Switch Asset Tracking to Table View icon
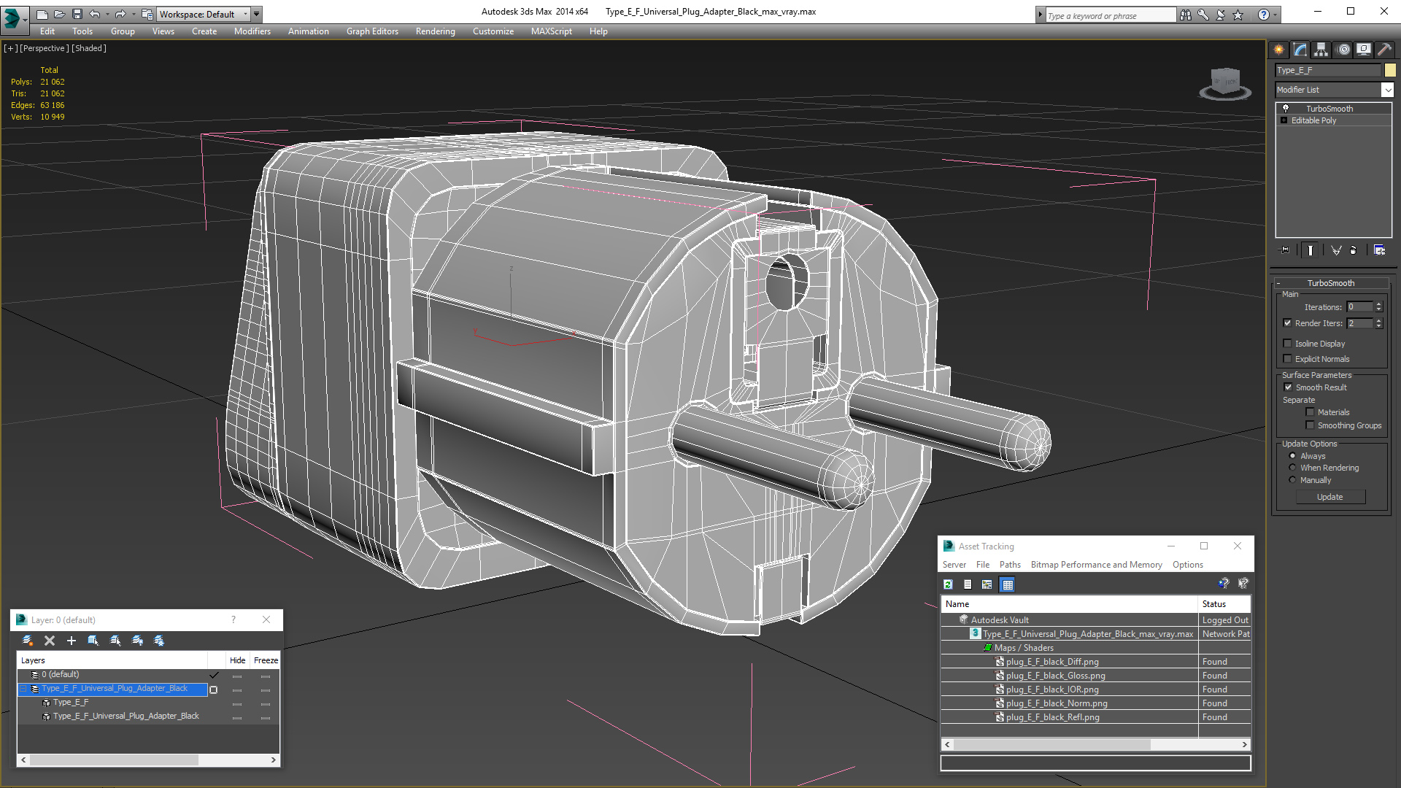1401x788 pixels. pos(1007,584)
